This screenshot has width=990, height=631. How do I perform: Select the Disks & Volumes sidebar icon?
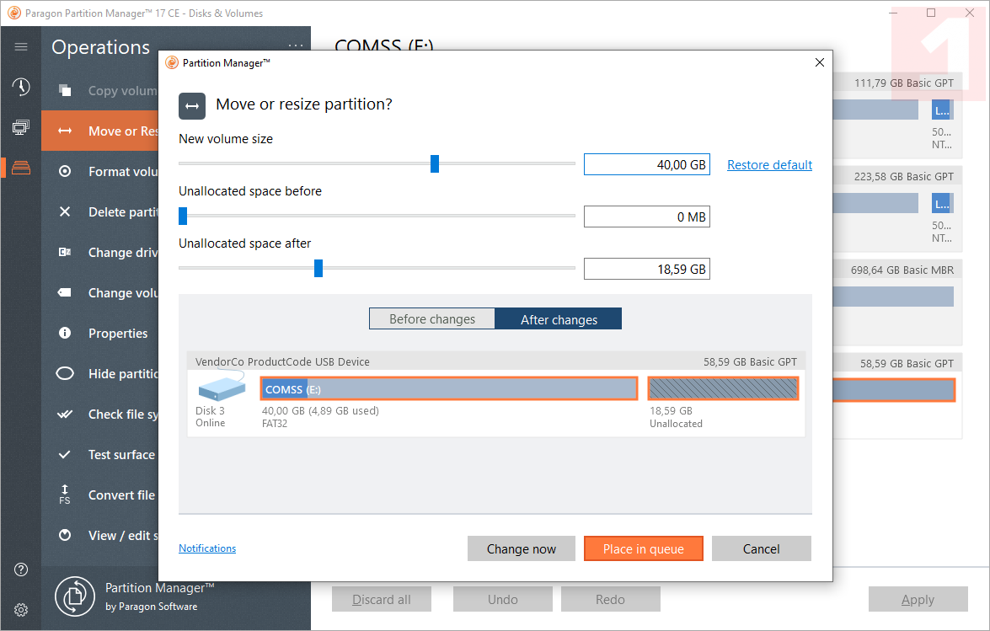click(21, 168)
